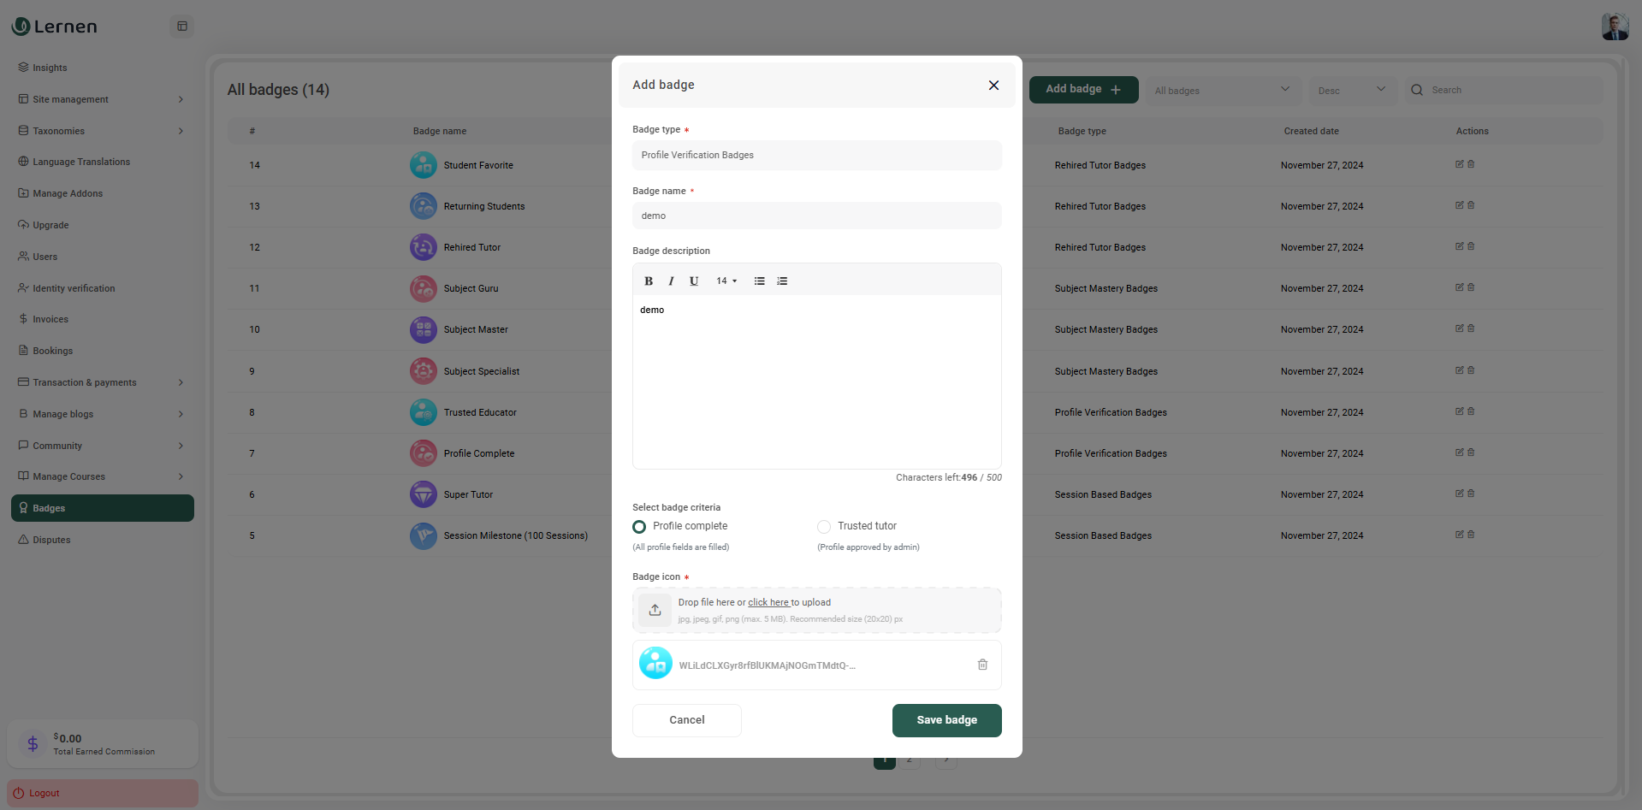1642x810 pixels.
Task: Select the Profile complete badge criteria
Action: [639, 526]
